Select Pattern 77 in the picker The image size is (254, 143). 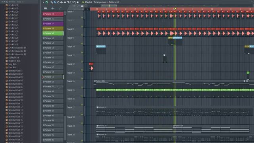pos(53,101)
